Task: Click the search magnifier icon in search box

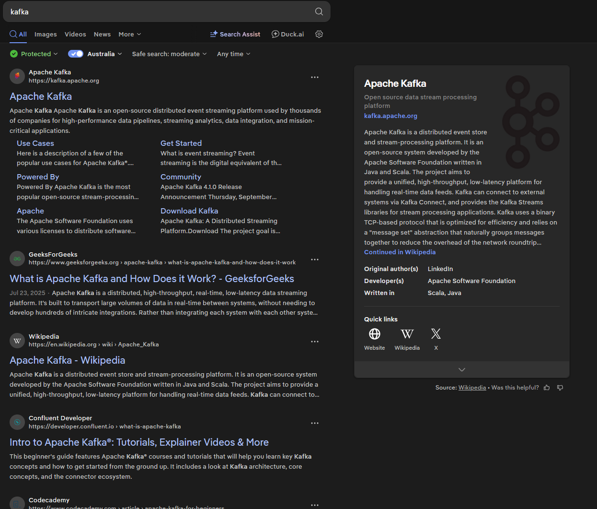Action: tap(319, 12)
